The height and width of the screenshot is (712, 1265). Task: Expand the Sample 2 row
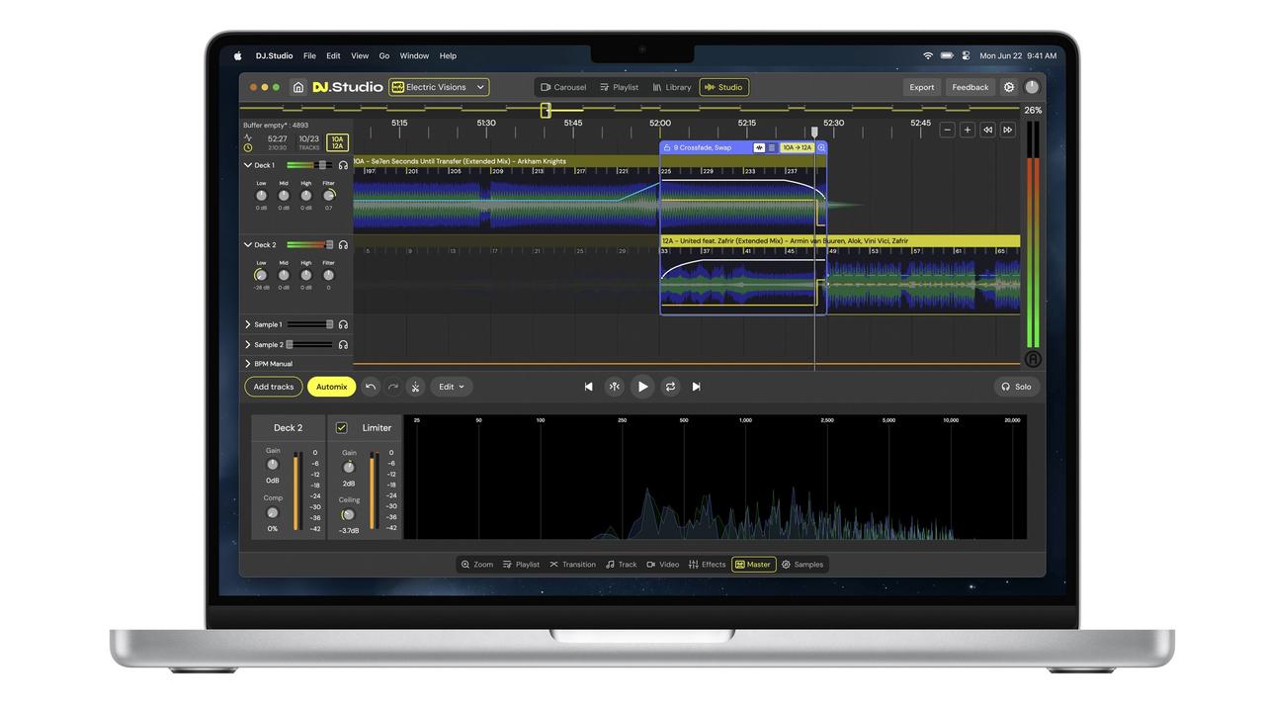pos(248,344)
